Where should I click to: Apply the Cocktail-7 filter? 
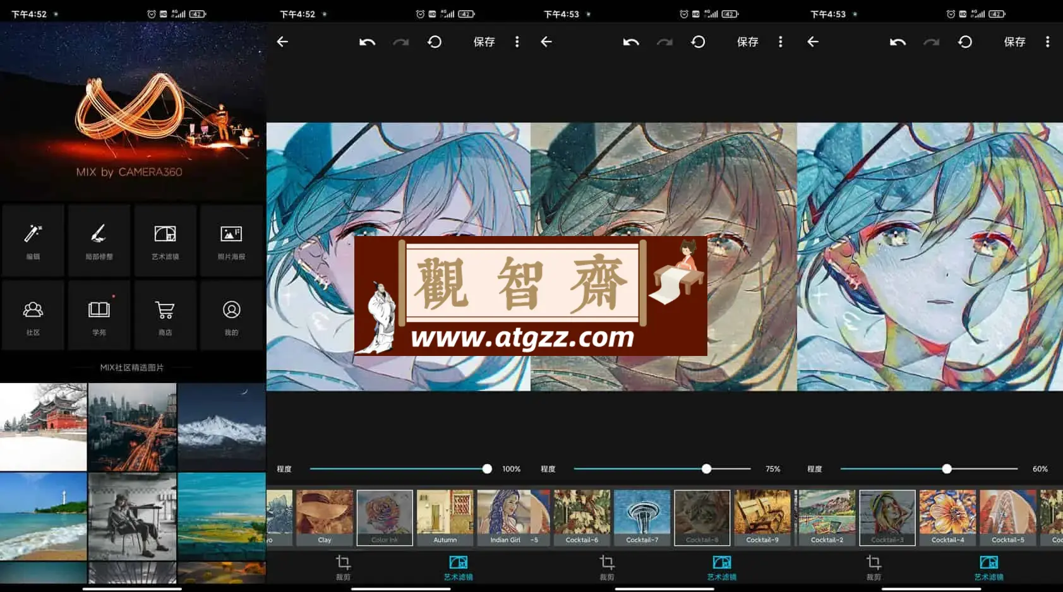pos(642,518)
